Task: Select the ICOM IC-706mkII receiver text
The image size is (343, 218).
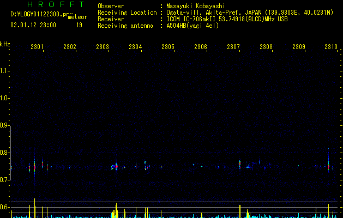Action: [x=192, y=19]
